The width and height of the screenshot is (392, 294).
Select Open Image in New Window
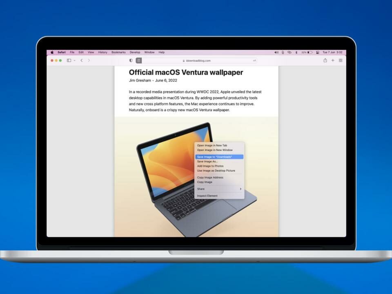coord(219,150)
